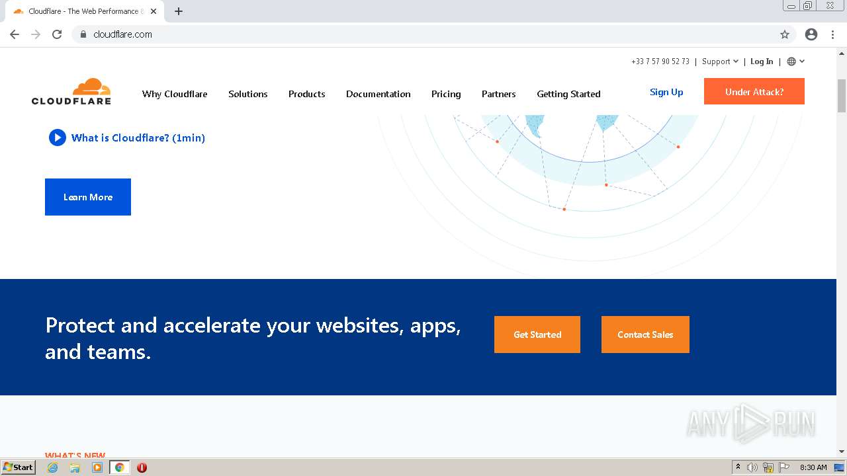Image resolution: width=847 pixels, height=476 pixels.
Task: Show hidden system tray icons
Action: [738, 467]
